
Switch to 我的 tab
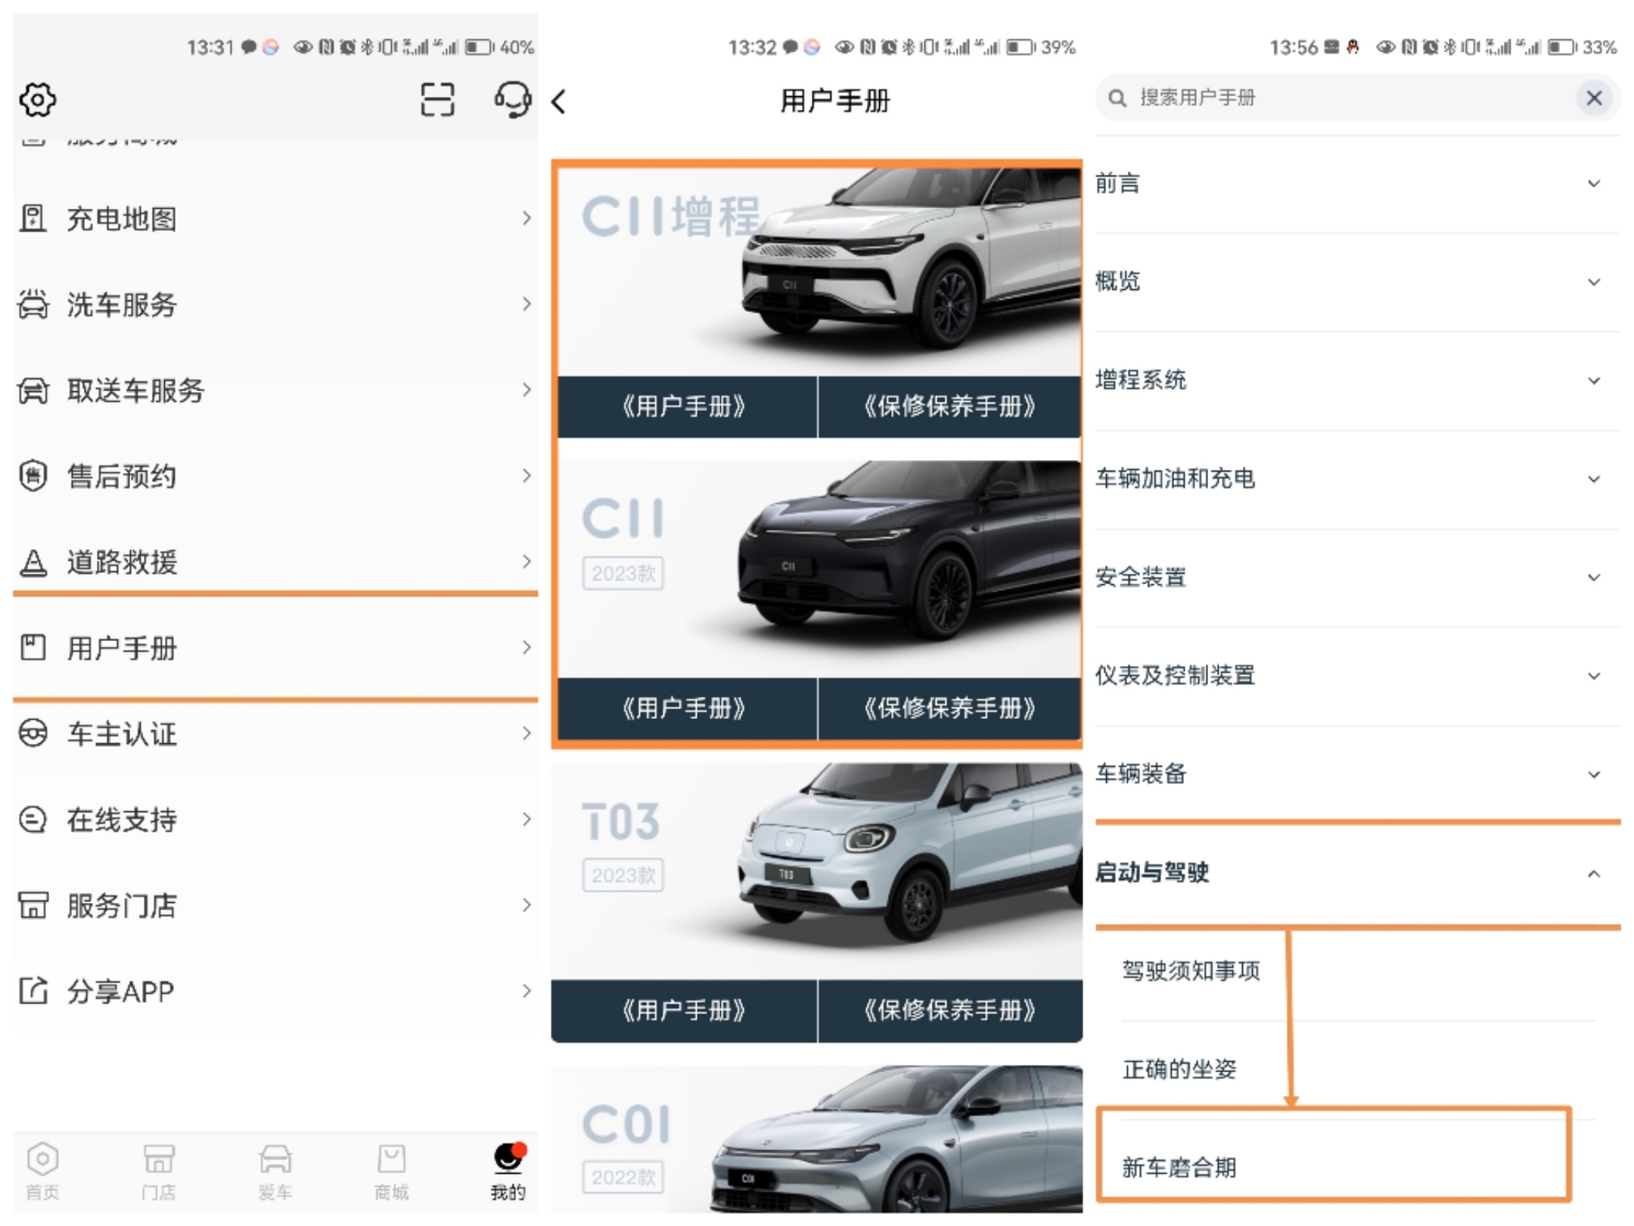(x=508, y=1172)
